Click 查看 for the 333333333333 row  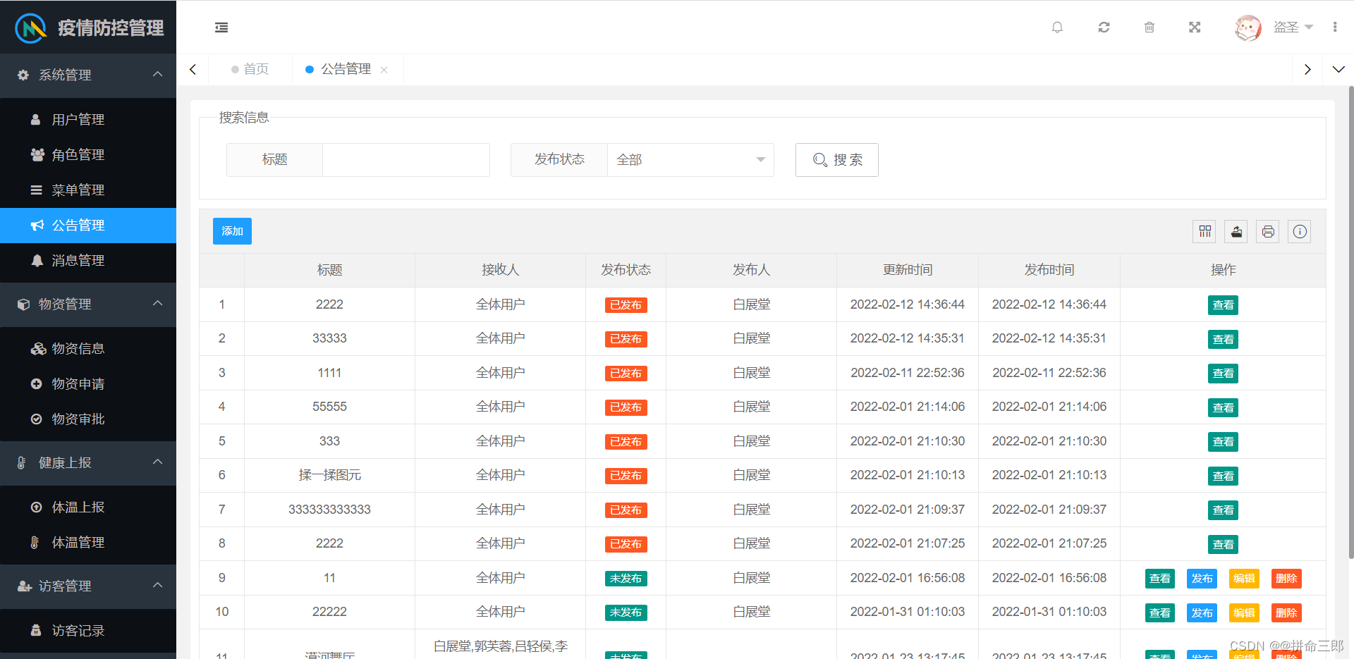[1223, 510]
